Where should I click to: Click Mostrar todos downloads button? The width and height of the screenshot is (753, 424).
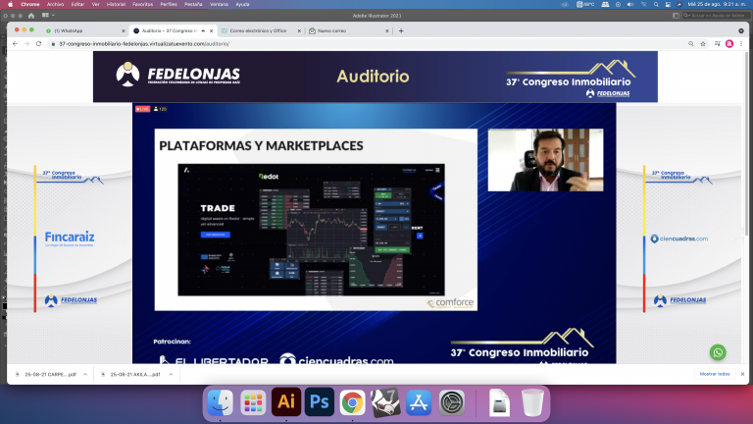[715, 374]
